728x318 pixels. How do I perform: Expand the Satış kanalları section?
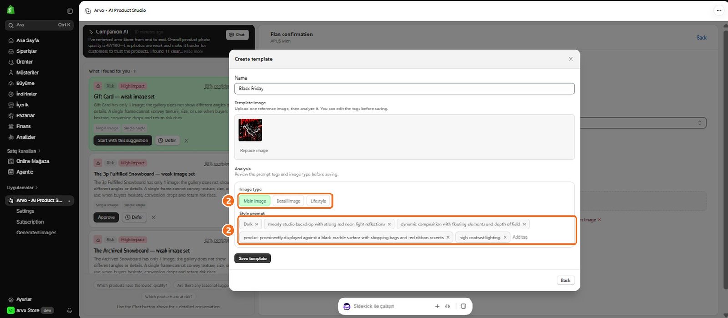(x=24, y=151)
